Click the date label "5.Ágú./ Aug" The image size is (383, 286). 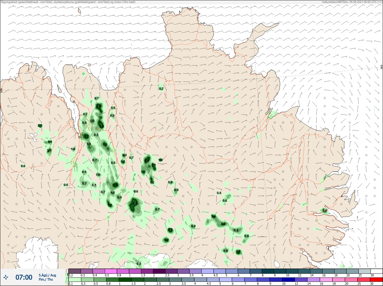(x=47, y=275)
